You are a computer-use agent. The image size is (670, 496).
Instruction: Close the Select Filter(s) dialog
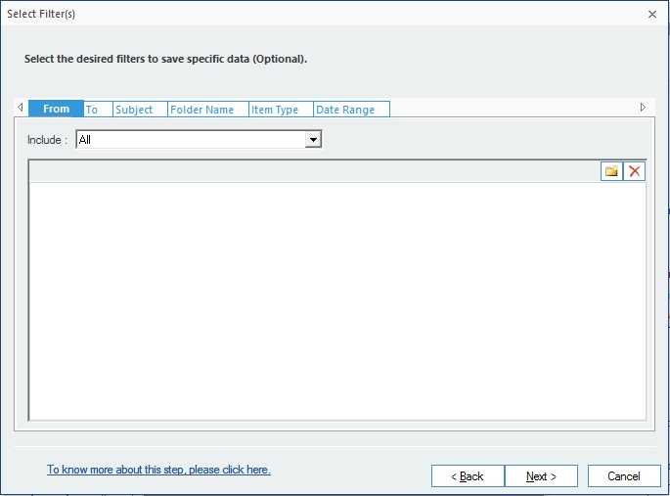652,14
